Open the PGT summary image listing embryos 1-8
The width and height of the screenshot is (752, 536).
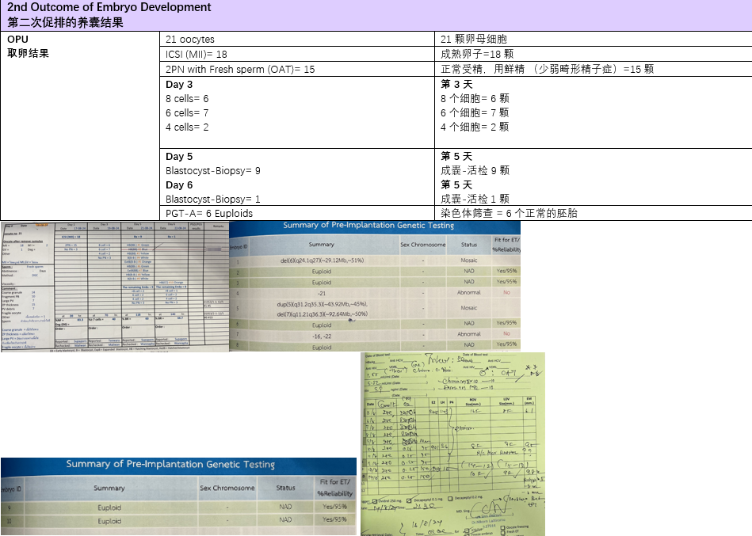375,286
